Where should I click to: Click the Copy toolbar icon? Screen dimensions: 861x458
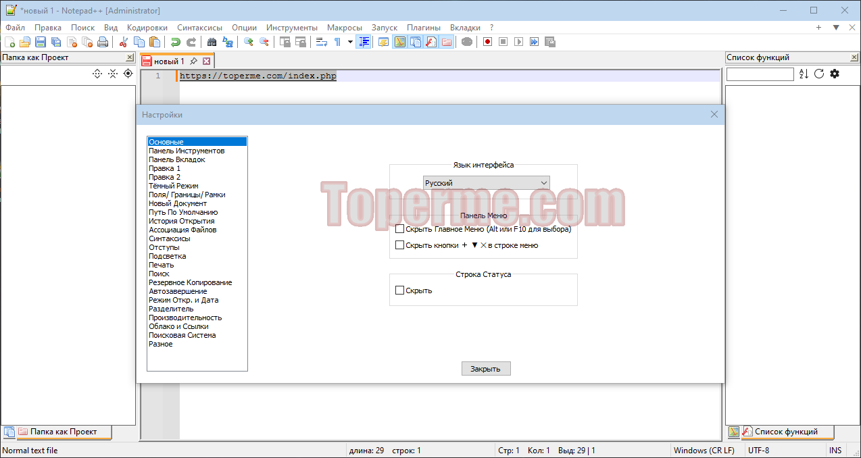point(139,42)
